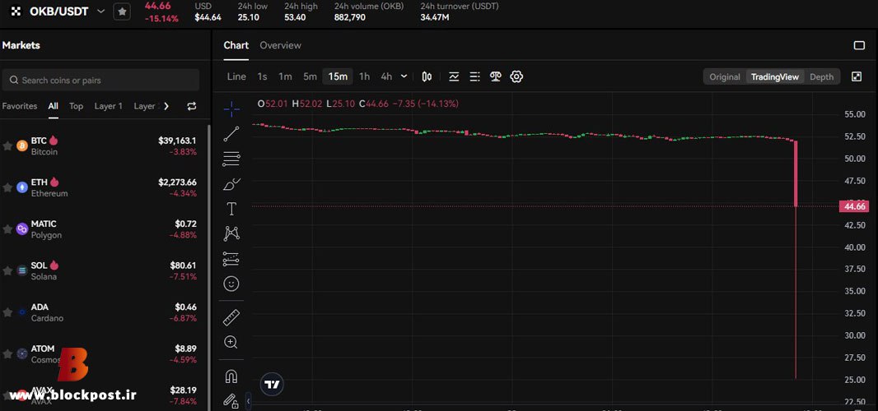Expand chart to fullscreen
The image size is (878, 411).
pos(856,76)
